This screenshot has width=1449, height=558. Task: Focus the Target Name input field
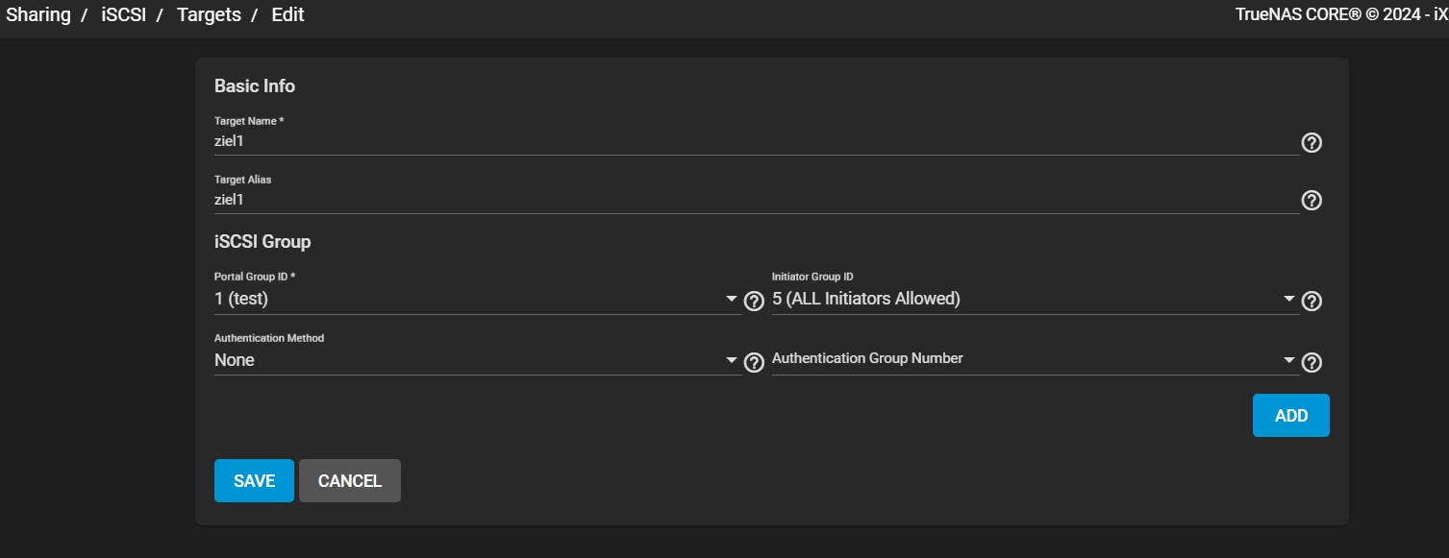(756, 141)
